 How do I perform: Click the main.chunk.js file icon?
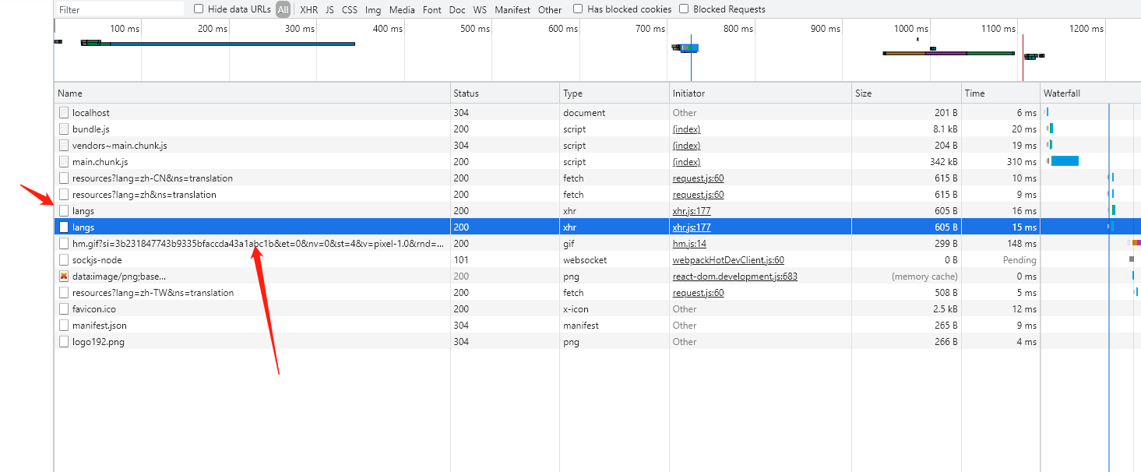(x=64, y=162)
